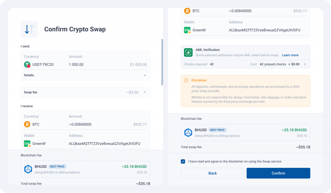Click the USDT-TRC20 currency icon
331x193 pixels.
click(x=27, y=65)
